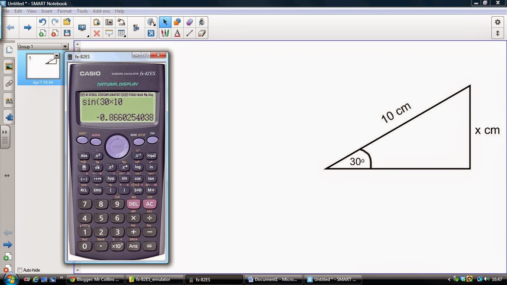Image resolution: width=507 pixels, height=285 pixels.
Task: Select the Text tool
Action: [x=177, y=33]
